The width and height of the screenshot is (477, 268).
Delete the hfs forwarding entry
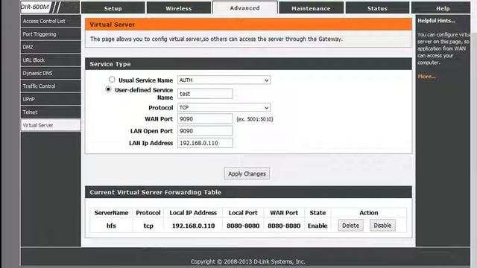pyautogui.click(x=351, y=226)
